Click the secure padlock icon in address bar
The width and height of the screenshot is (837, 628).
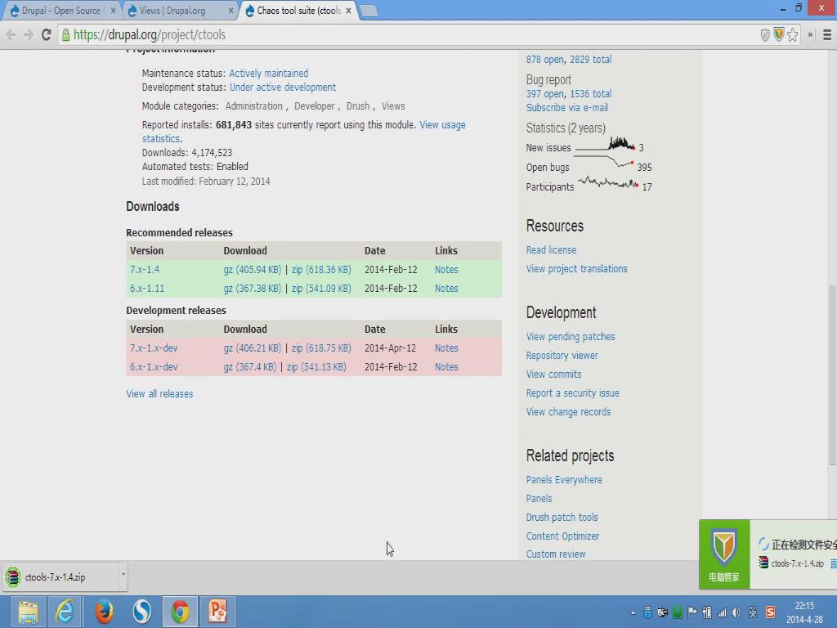(x=65, y=34)
